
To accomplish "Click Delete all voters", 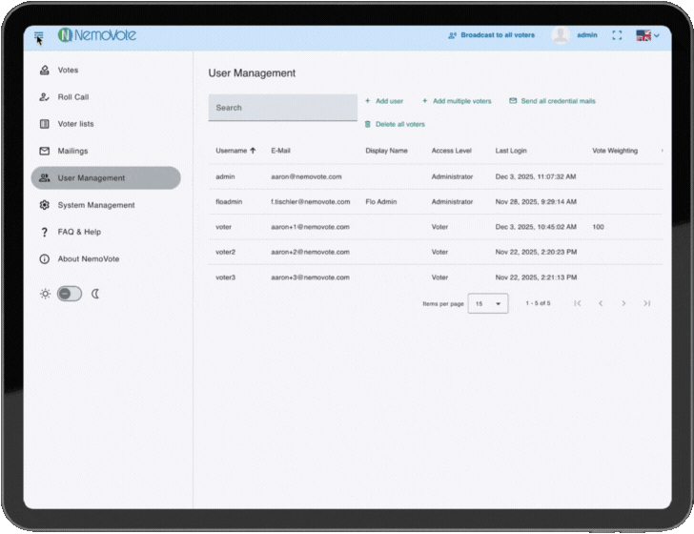I will [x=395, y=124].
